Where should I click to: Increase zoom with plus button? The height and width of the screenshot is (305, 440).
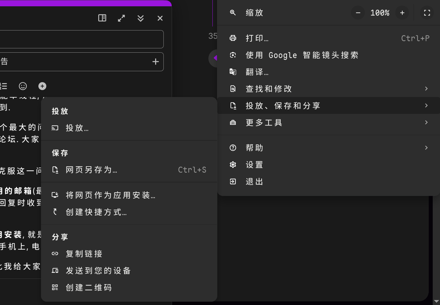click(x=402, y=13)
